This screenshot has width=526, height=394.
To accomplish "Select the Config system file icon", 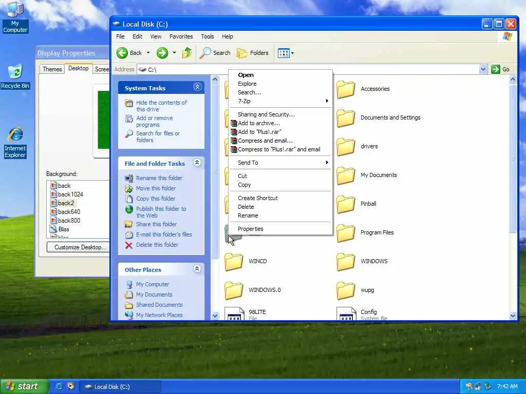I will 346,313.
